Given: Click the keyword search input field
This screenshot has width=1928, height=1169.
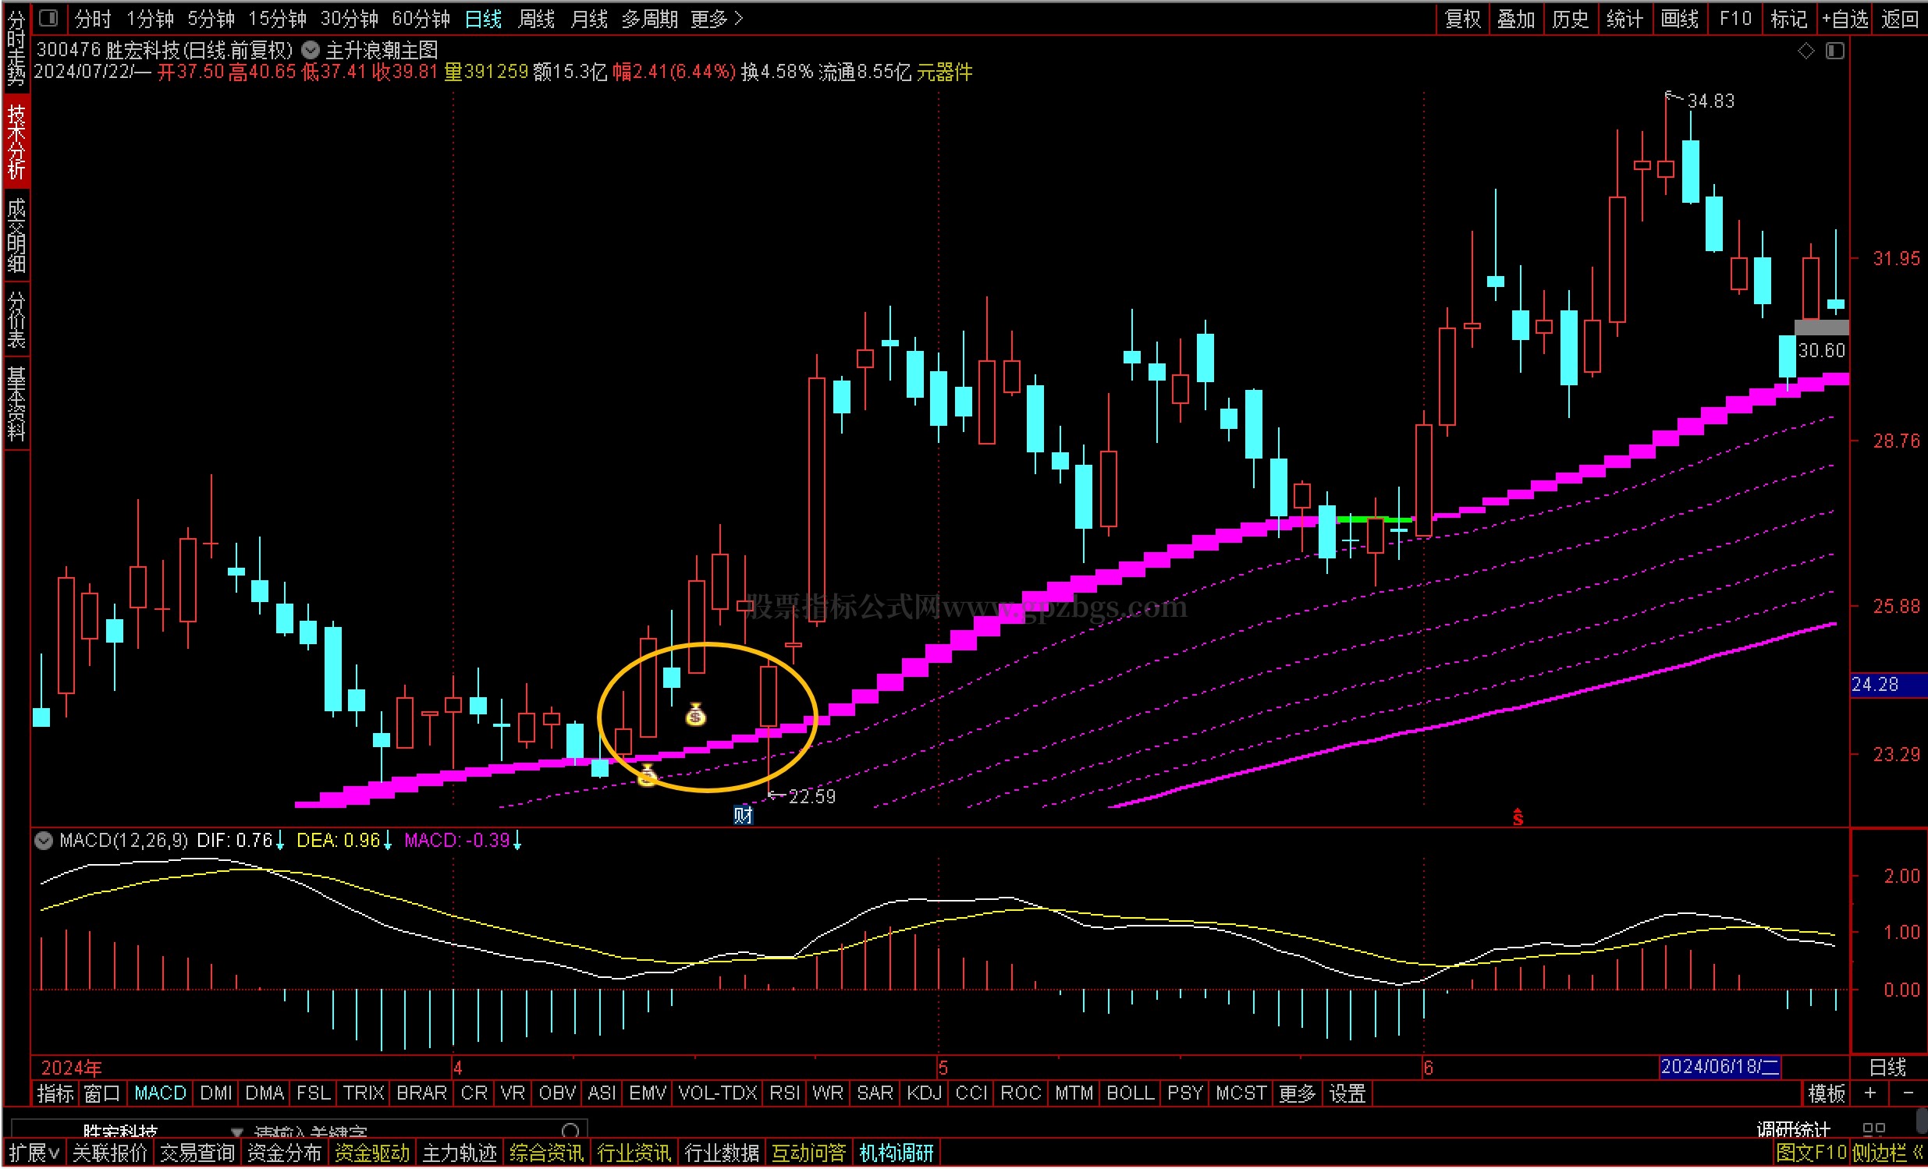Looking at the screenshot, I should tap(407, 1131).
